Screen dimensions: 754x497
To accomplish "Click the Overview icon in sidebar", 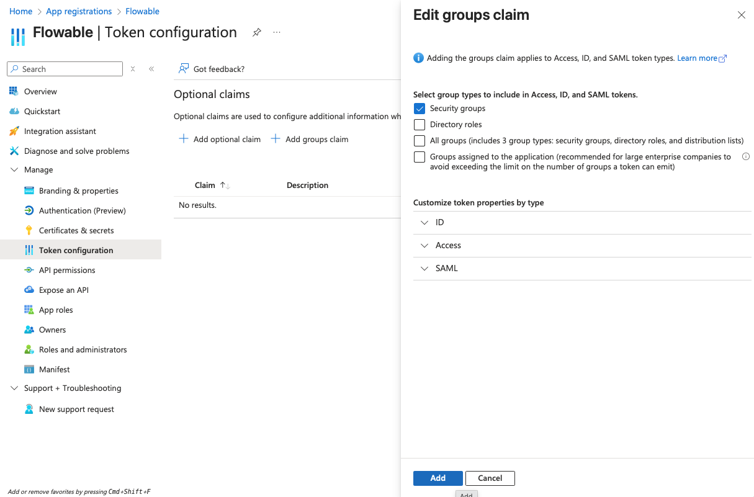I will click(14, 91).
